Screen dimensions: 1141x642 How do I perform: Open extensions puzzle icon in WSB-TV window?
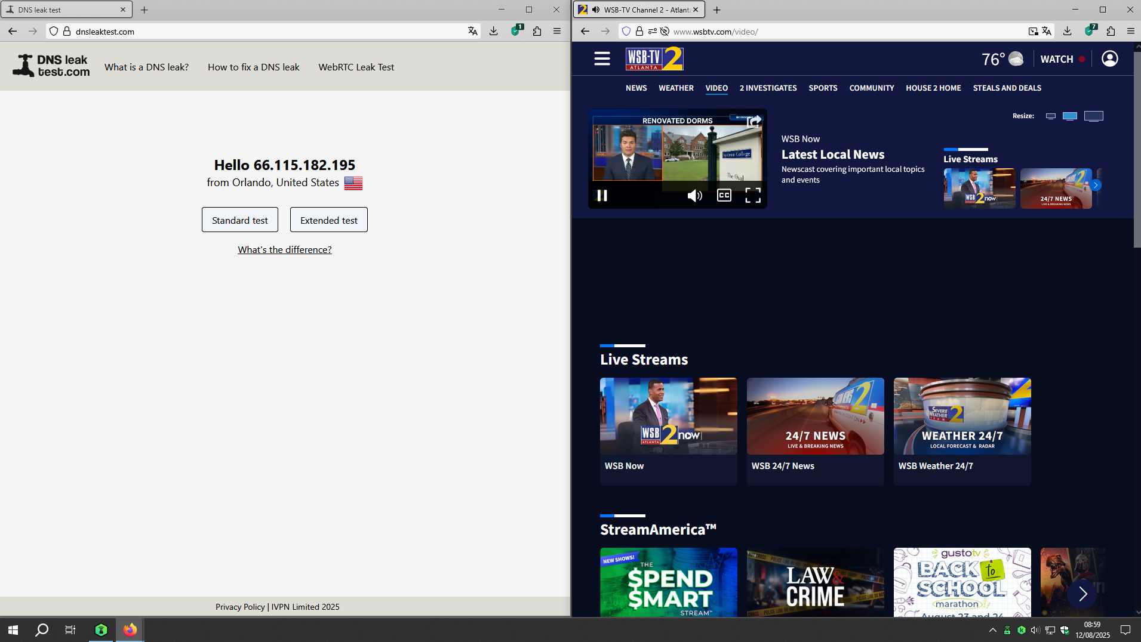(1111, 32)
